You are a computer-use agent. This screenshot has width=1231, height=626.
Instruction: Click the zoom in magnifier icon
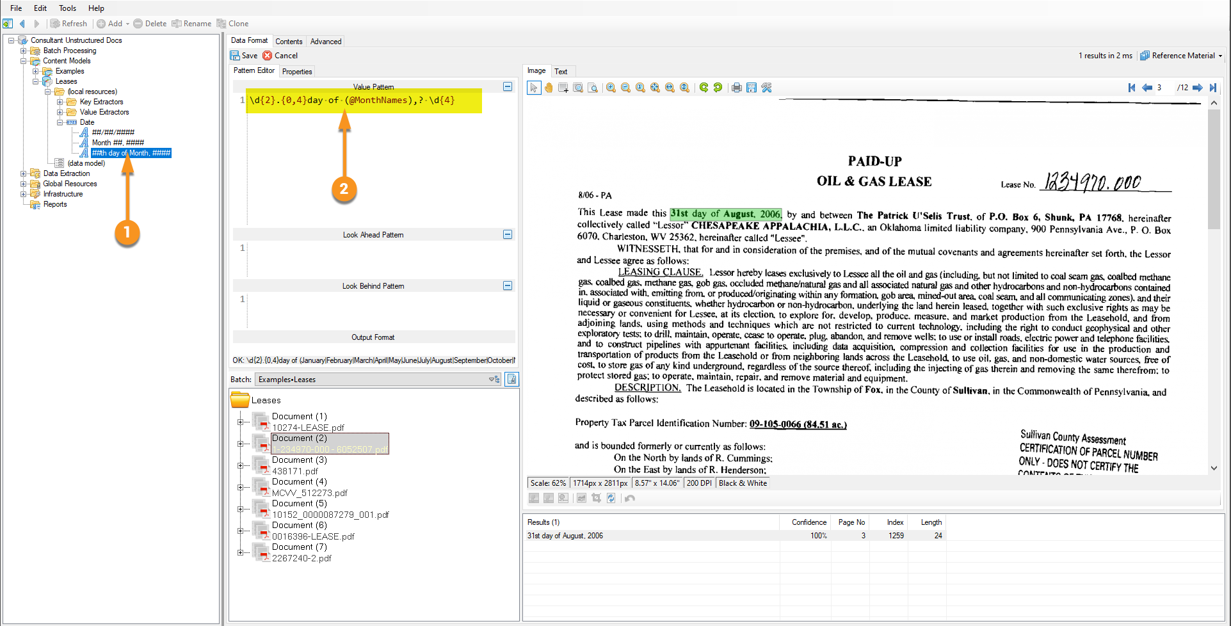pos(611,88)
